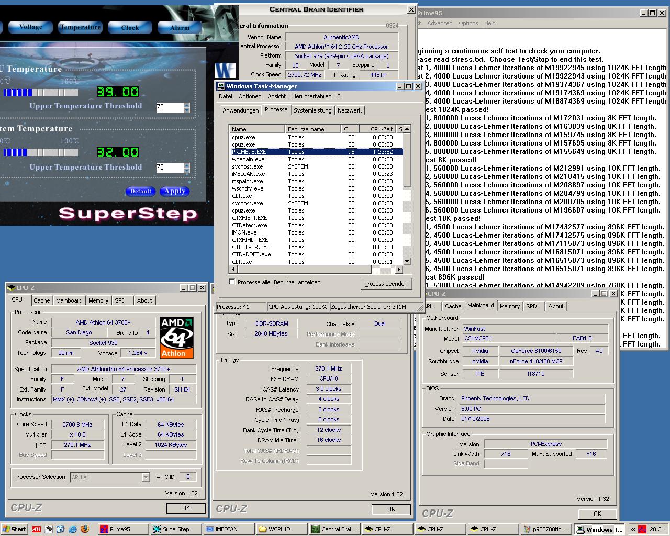This screenshot has height=536, width=670.
Task: Click the Apply button in SuperStep
Action: pos(174,191)
